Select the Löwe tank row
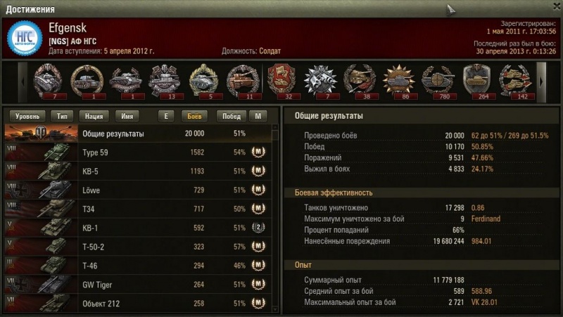 pyautogui.click(x=138, y=190)
